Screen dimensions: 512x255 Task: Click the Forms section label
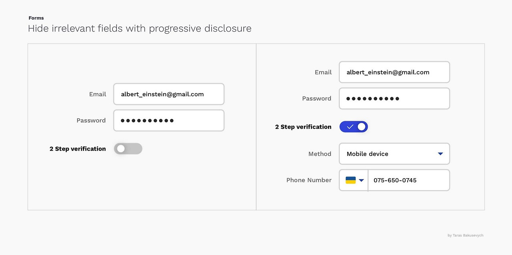pos(36,18)
